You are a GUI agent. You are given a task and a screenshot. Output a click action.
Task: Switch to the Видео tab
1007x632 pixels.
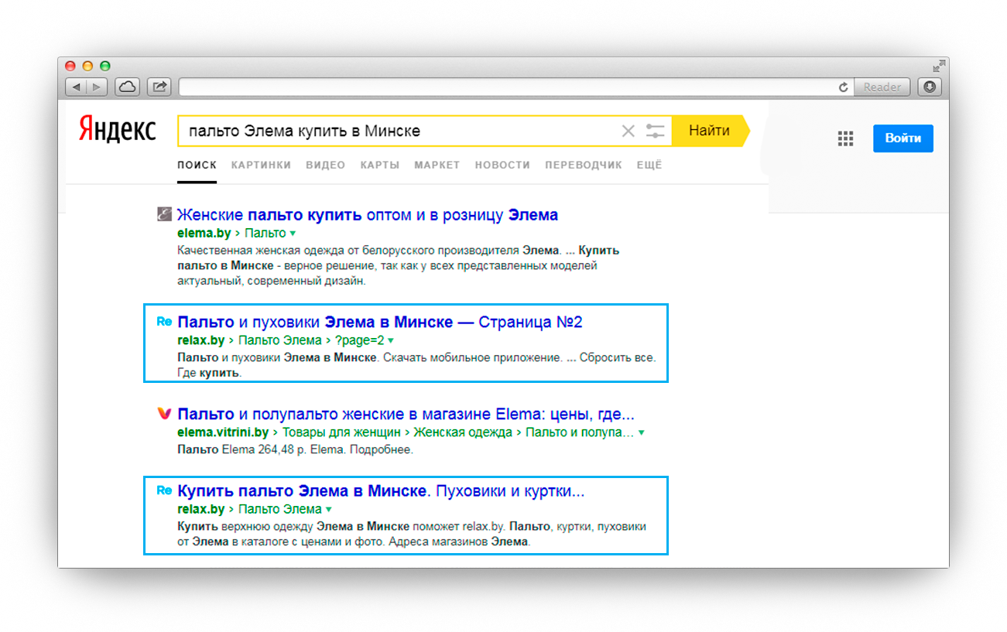tap(326, 165)
